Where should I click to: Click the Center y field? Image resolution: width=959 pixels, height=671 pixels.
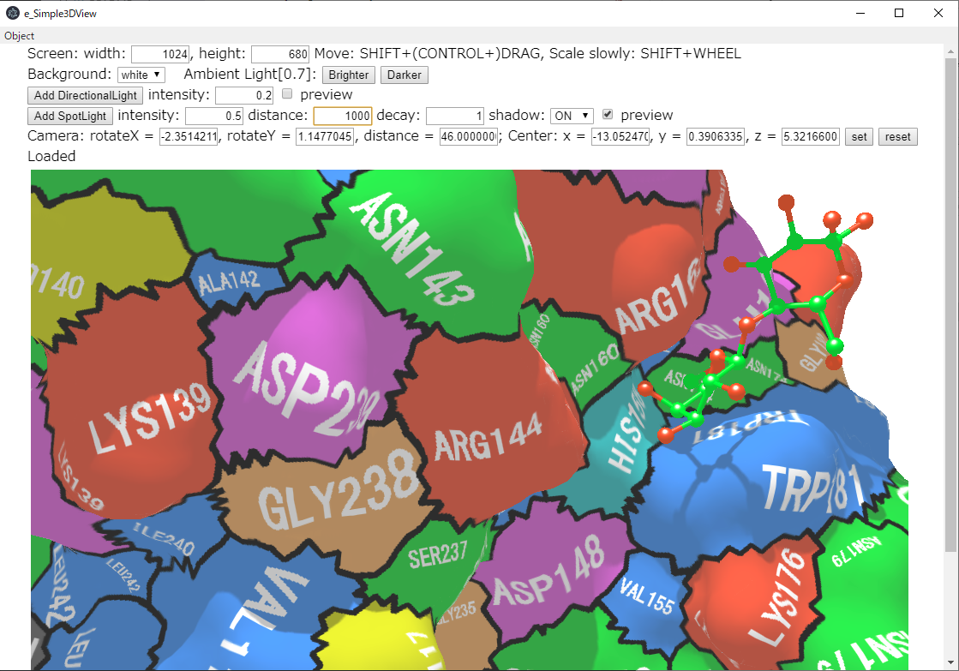pyautogui.click(x=716, y=136)
